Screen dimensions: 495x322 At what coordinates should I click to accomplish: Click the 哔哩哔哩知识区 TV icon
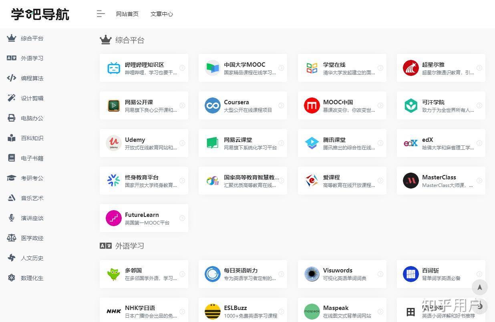coord(113,68)
